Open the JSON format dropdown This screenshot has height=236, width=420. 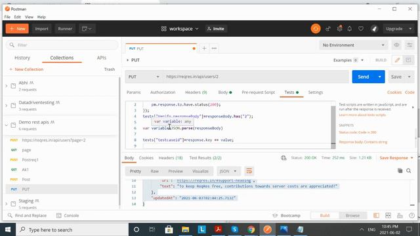tap(228, 171)
